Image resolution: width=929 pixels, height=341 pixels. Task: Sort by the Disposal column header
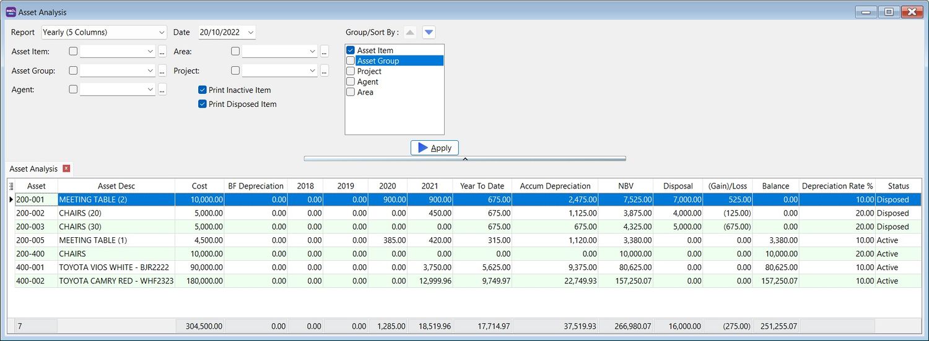[678, 186]
